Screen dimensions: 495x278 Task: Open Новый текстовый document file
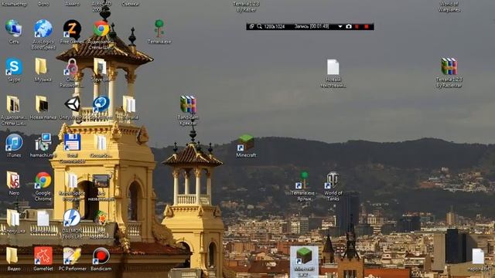pyautogui.click(x=333, y=66)
